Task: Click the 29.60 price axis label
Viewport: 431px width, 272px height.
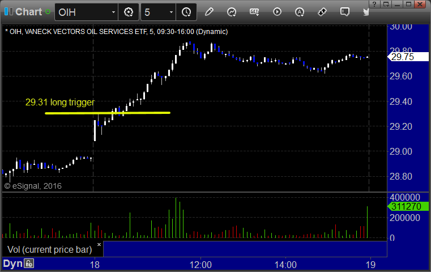Action: [401, 76]
